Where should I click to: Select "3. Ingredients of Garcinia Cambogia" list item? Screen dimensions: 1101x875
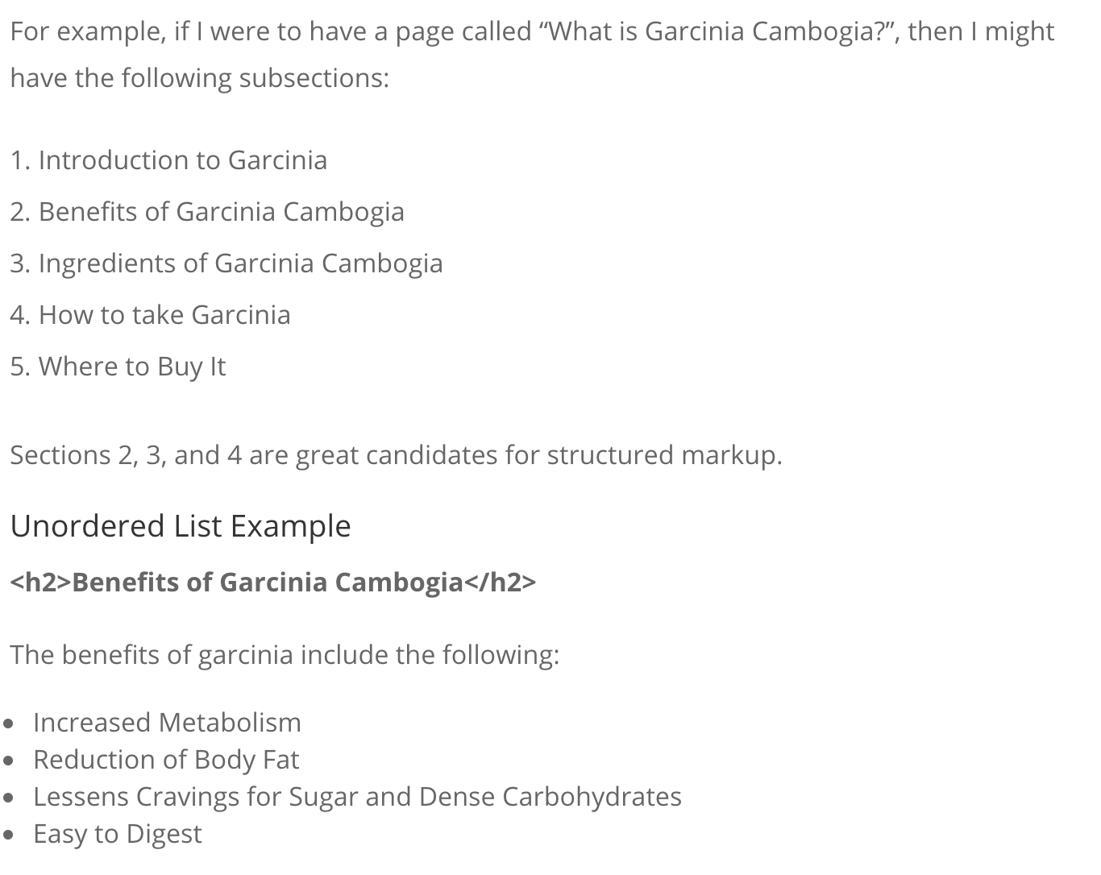(226, 263)
